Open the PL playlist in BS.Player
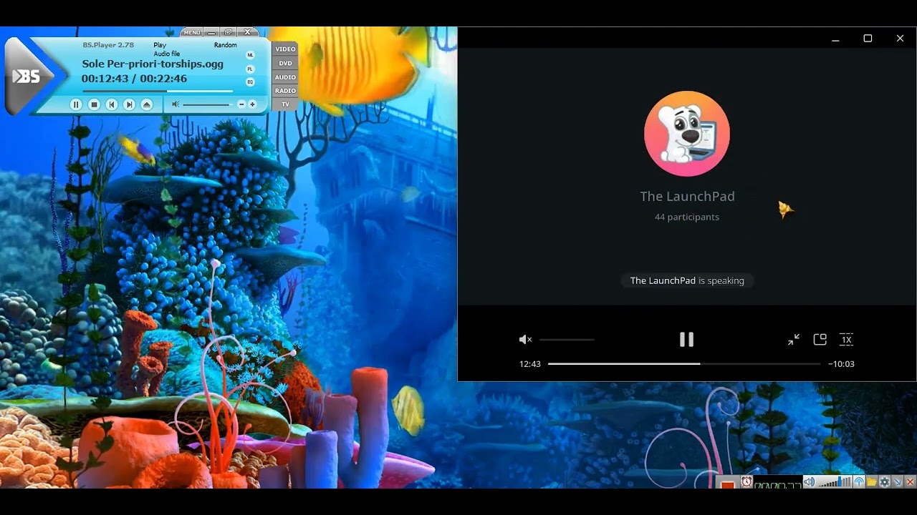The image size is (917, 515). point(250,69)
